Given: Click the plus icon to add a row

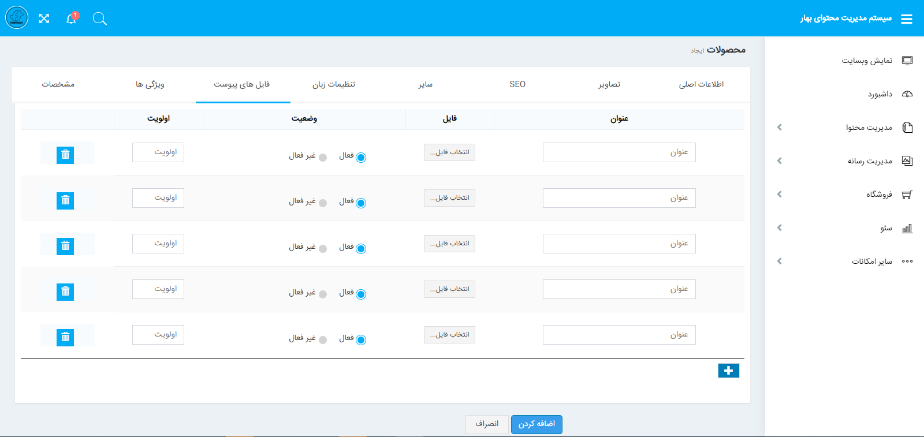Looking at the screenshot, I should click(x=728, y=371).
